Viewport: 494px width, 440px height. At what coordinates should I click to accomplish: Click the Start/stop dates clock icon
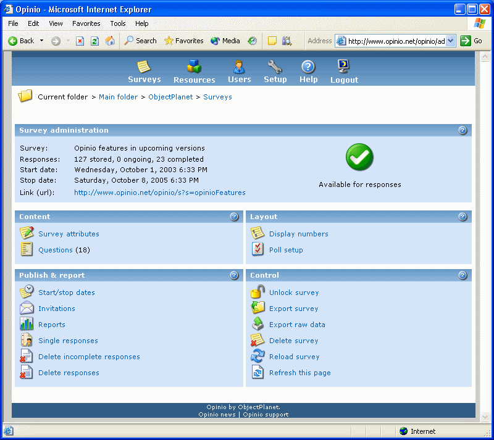(x=27, y=292)
